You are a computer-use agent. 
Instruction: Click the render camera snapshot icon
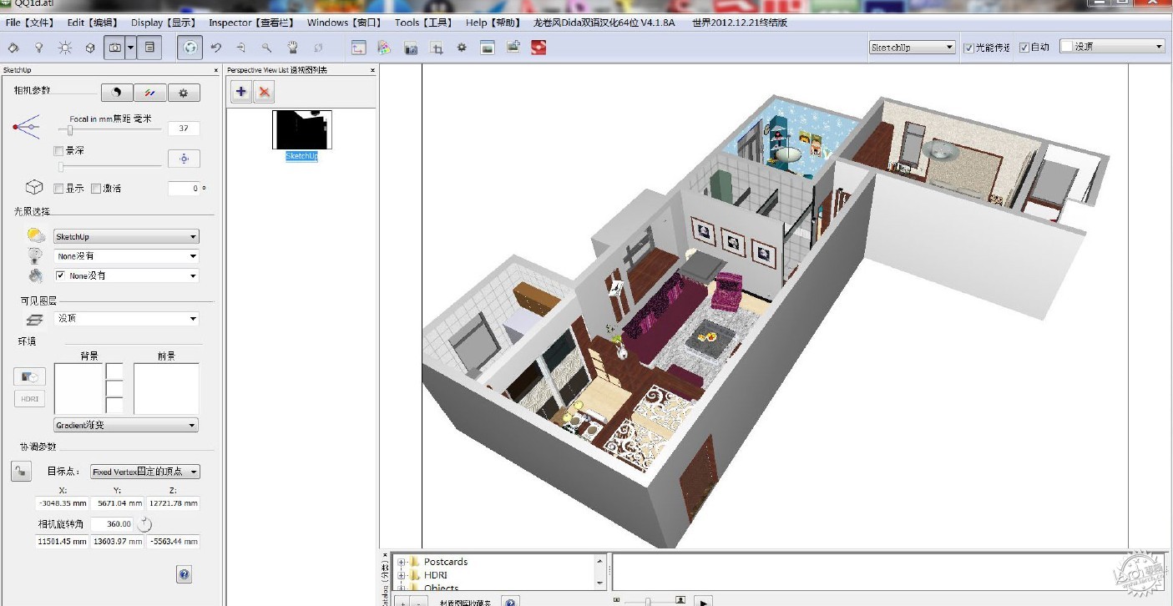[410, 48]
